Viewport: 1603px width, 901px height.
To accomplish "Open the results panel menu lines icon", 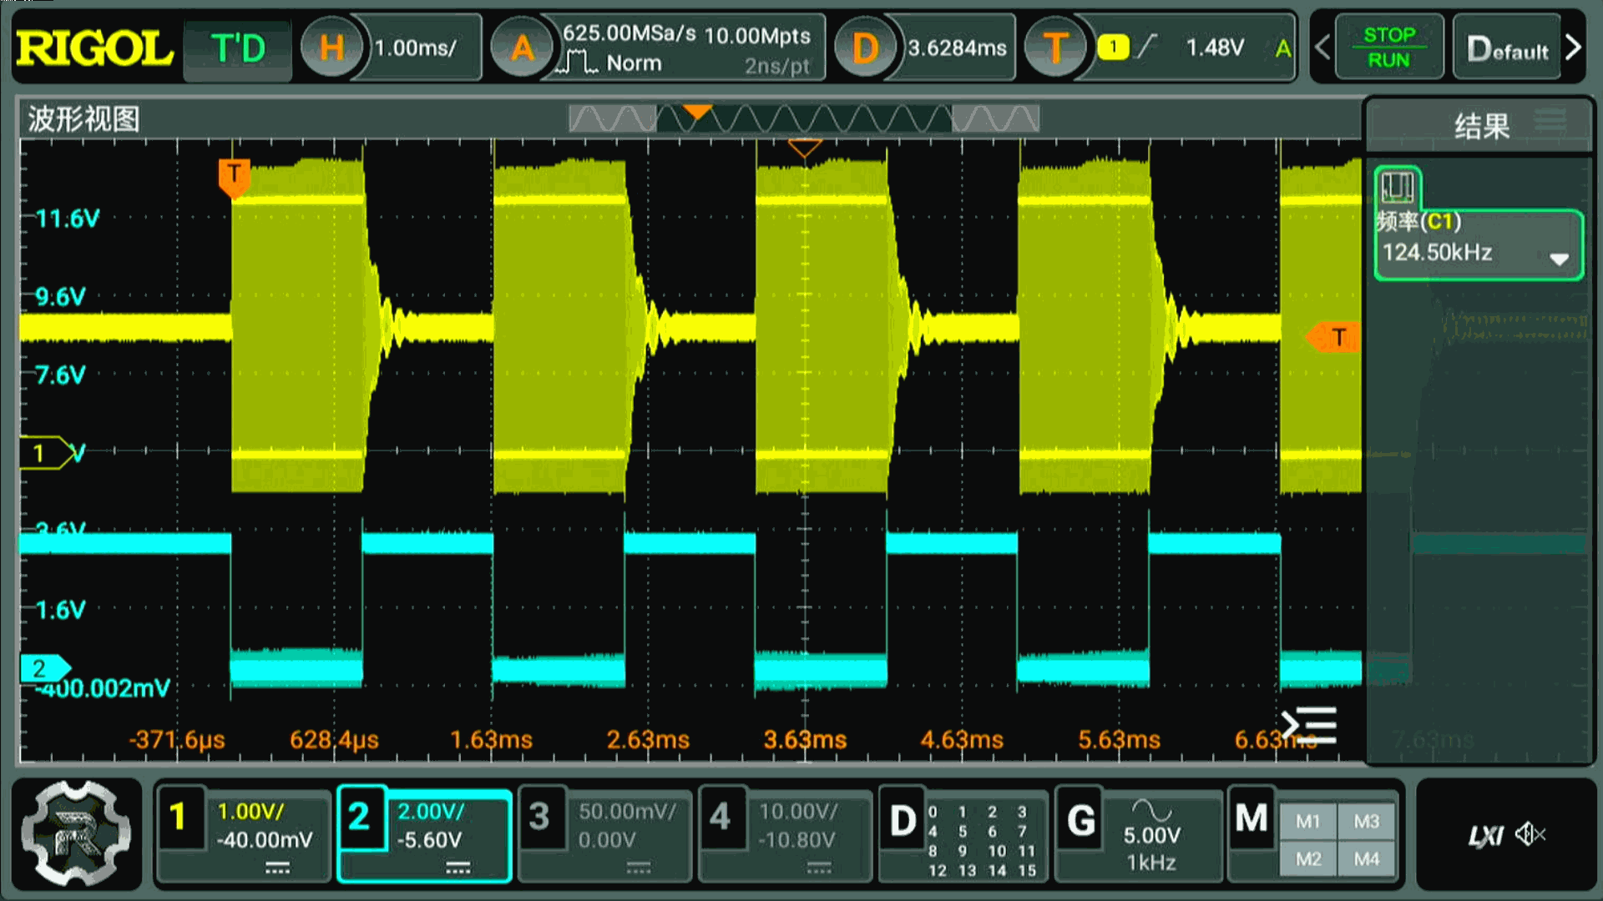I will point(1550,120).
